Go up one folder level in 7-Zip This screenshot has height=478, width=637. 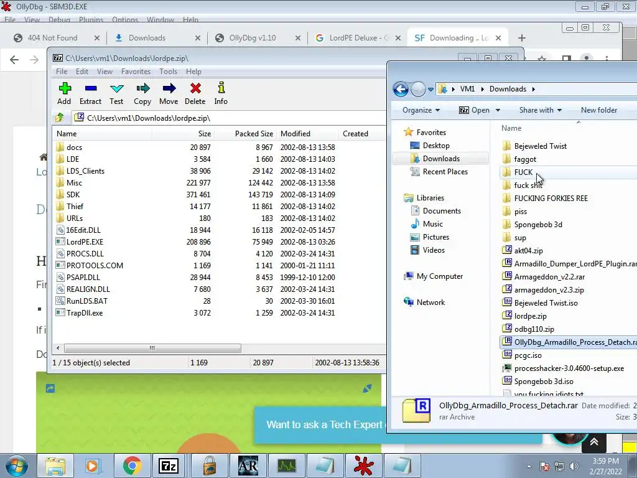click(60, 118)
